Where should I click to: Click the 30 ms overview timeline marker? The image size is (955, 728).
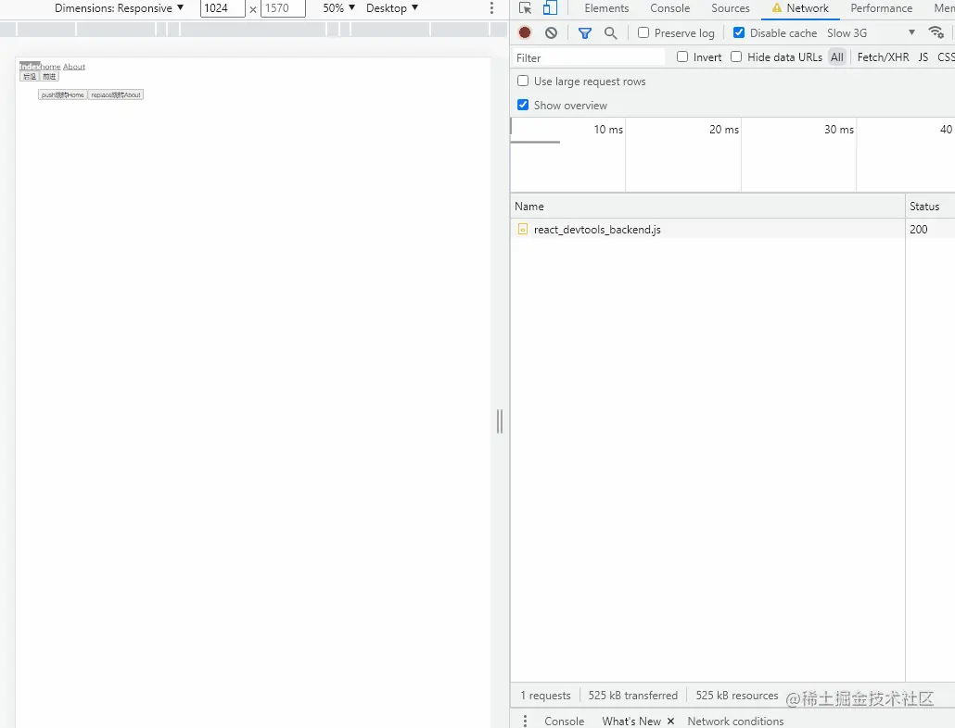[839, 129]
